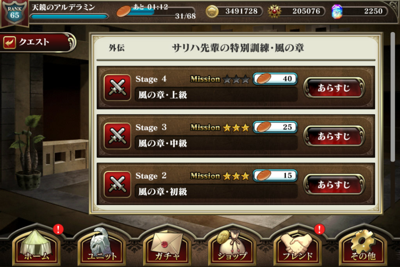The width and height of the screenshot is (400, 267).
Task: Open the ホーム tent icon
Action: tap(36, 245)
